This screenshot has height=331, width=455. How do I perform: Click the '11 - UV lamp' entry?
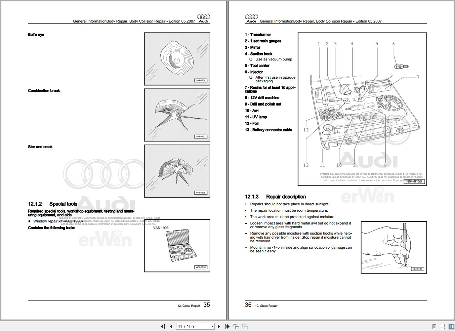(x=256, y=117)
